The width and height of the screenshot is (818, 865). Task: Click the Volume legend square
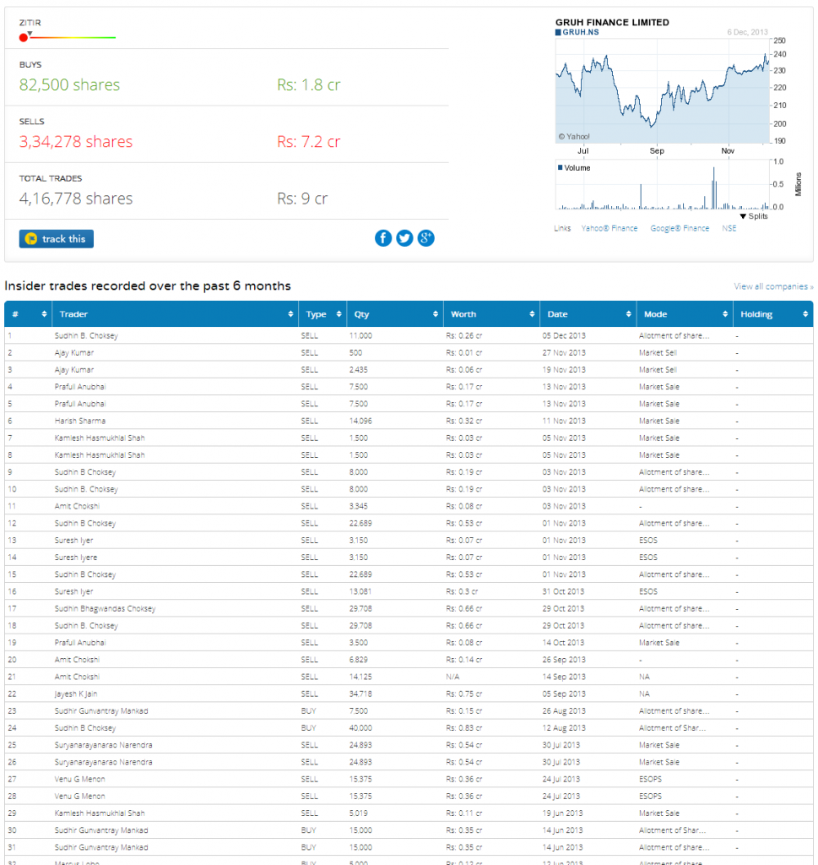(x=560, y=168)
